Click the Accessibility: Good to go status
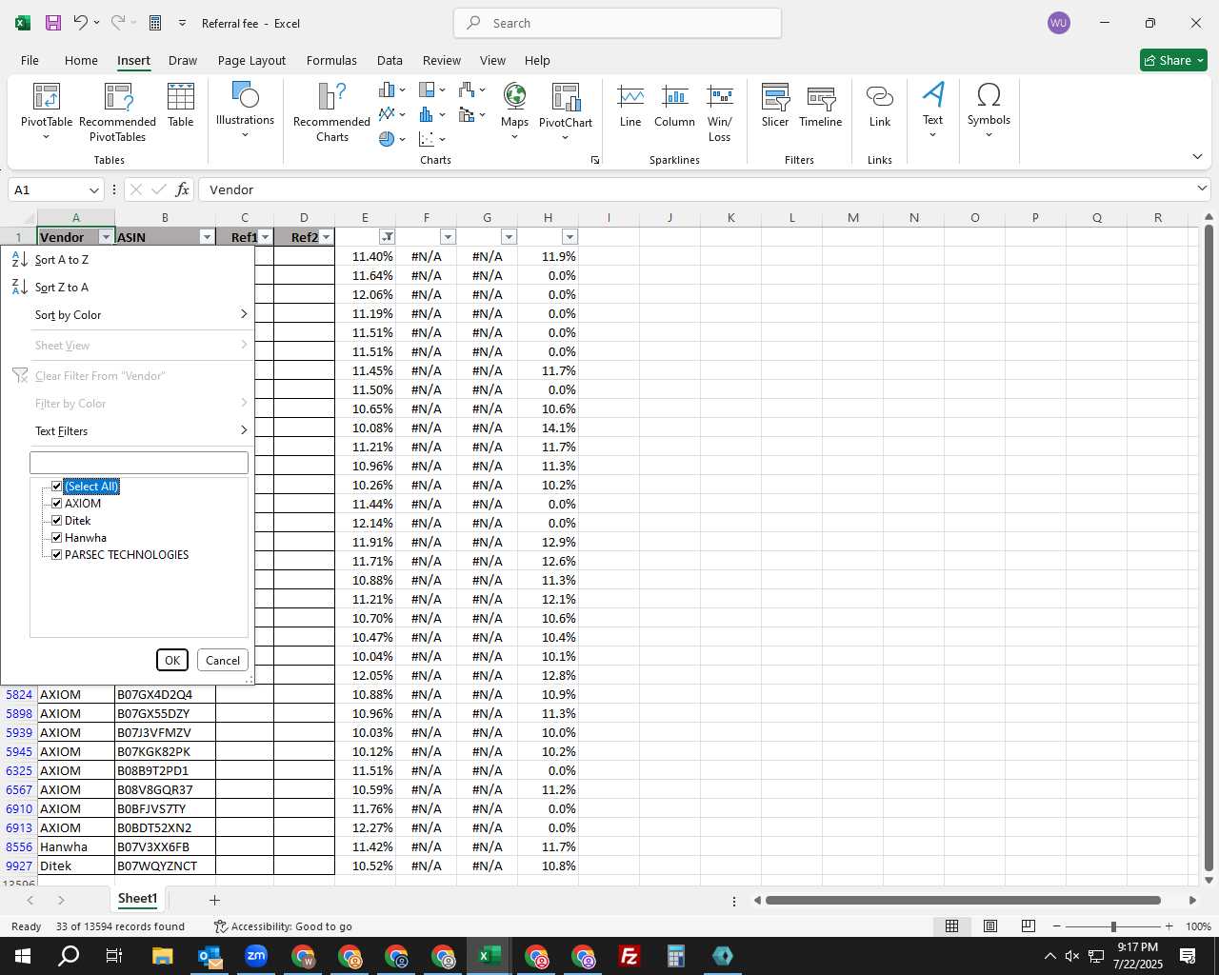 tap(283, 926)
